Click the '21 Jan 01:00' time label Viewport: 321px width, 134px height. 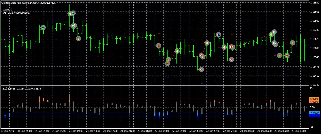[x=42, y=131]
